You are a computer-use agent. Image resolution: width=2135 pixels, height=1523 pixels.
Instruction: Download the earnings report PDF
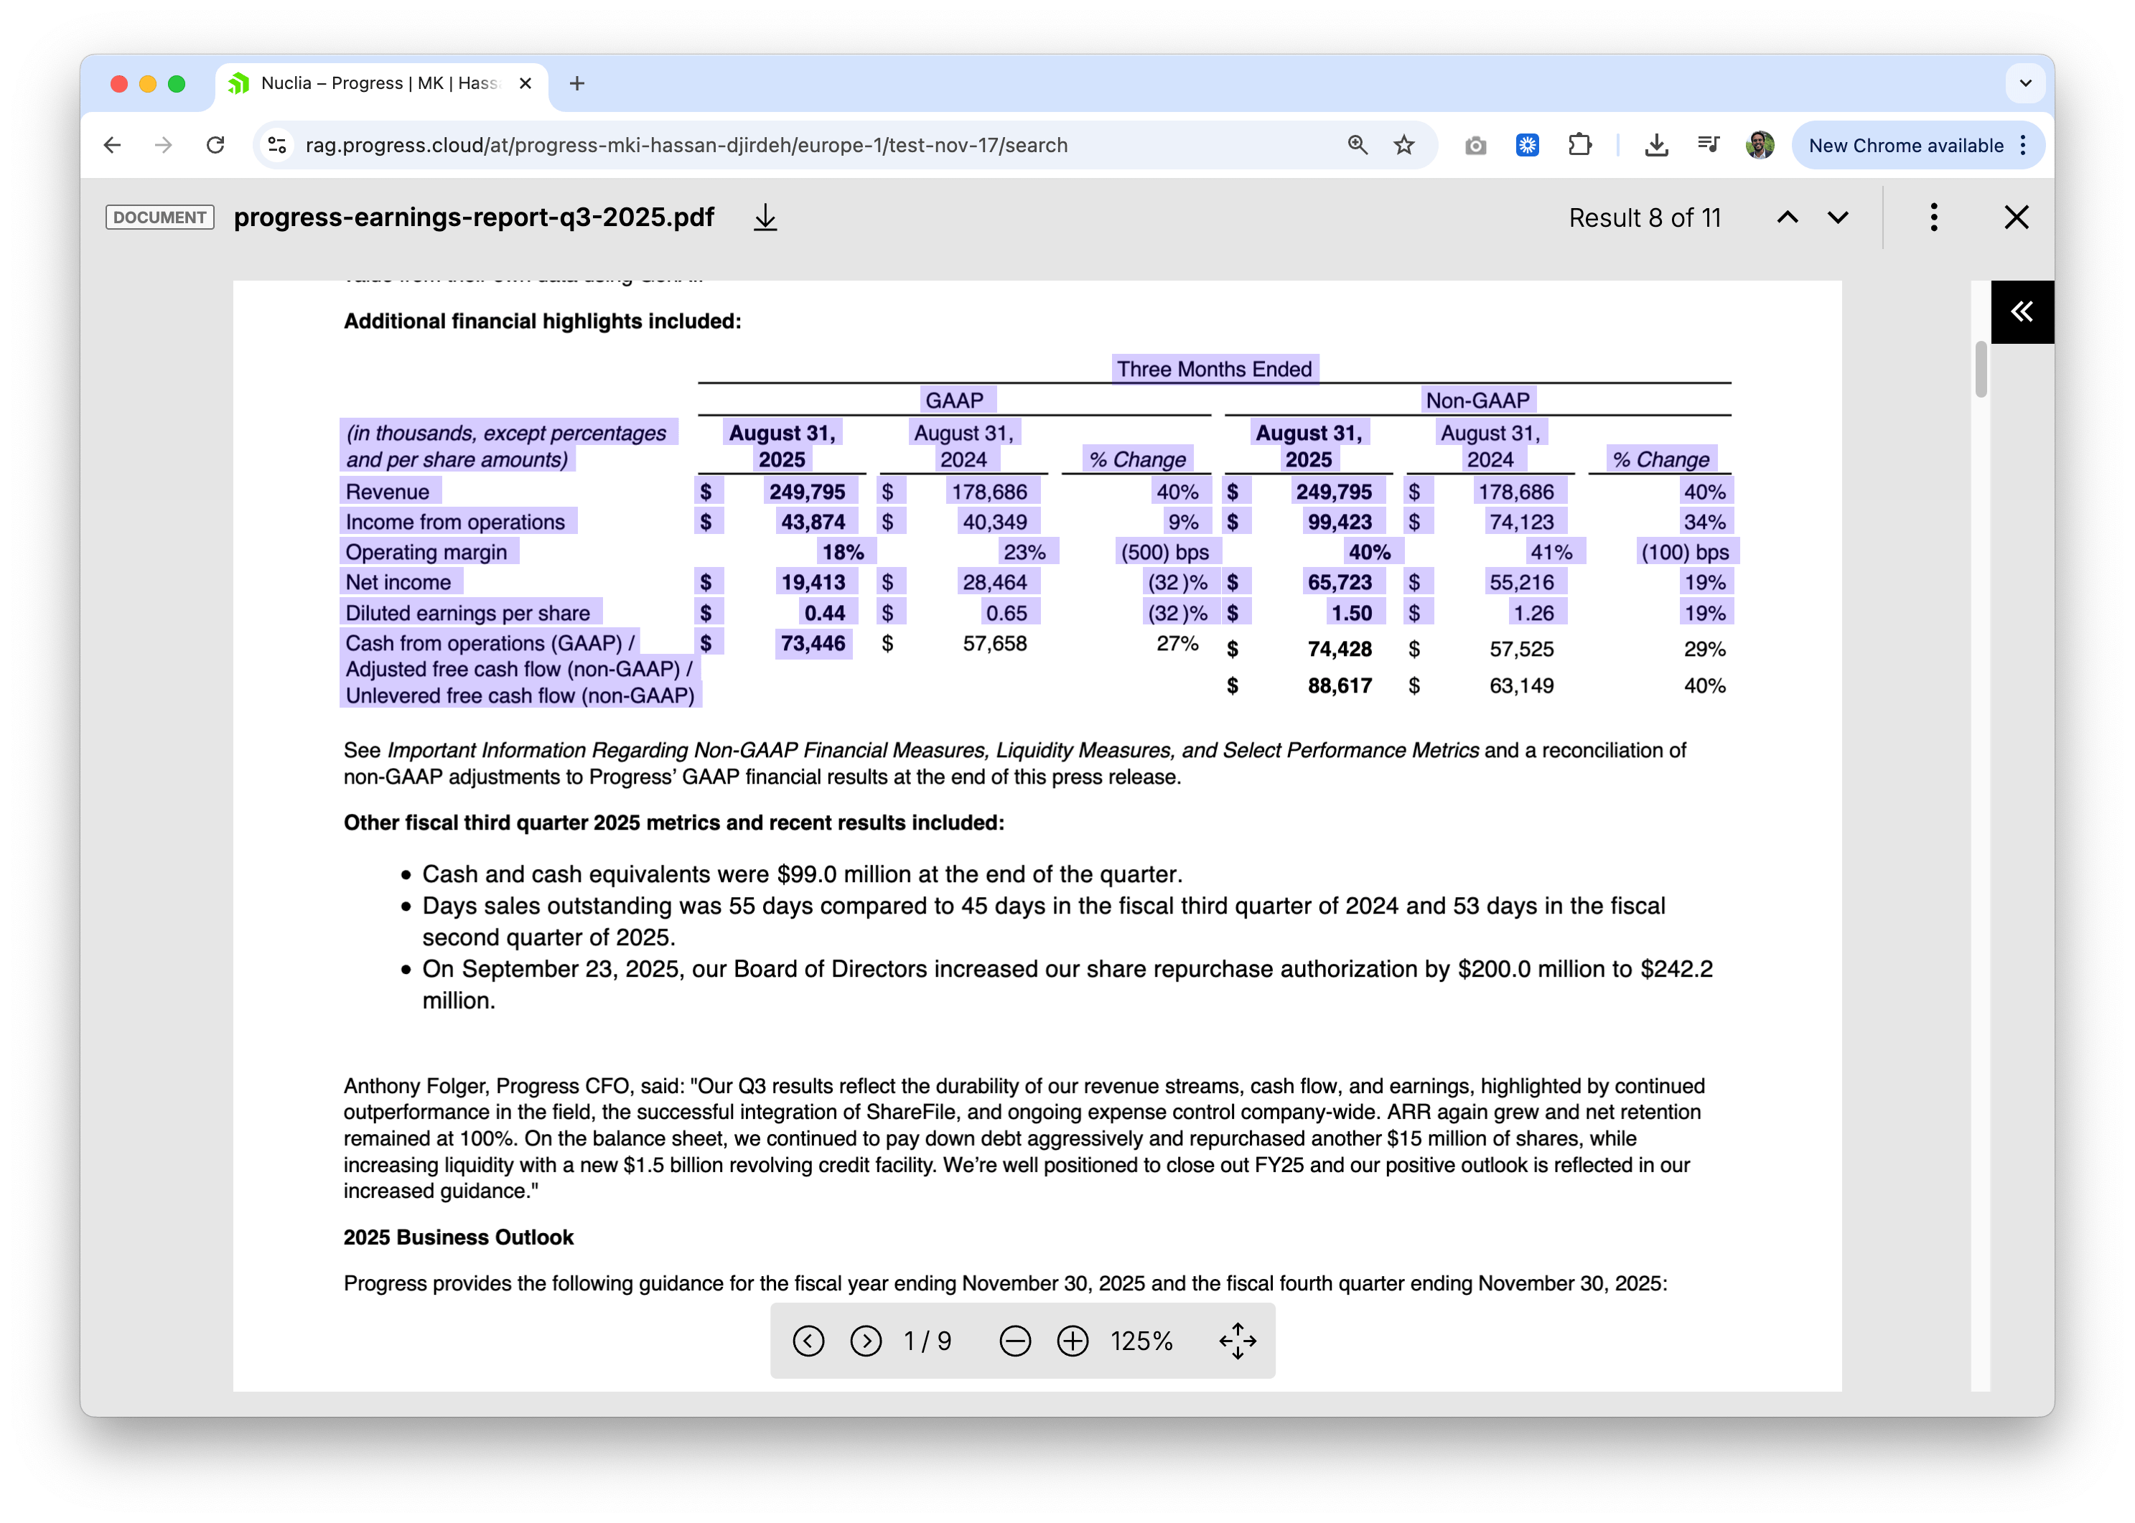click(x=765, y=217)
